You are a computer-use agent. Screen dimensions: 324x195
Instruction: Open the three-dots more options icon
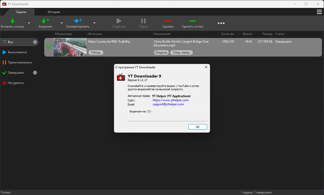click(x=221, y=23)
